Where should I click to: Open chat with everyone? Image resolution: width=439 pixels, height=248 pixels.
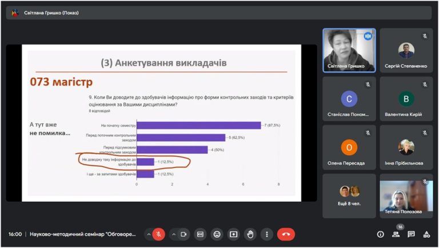click(411, 234)
